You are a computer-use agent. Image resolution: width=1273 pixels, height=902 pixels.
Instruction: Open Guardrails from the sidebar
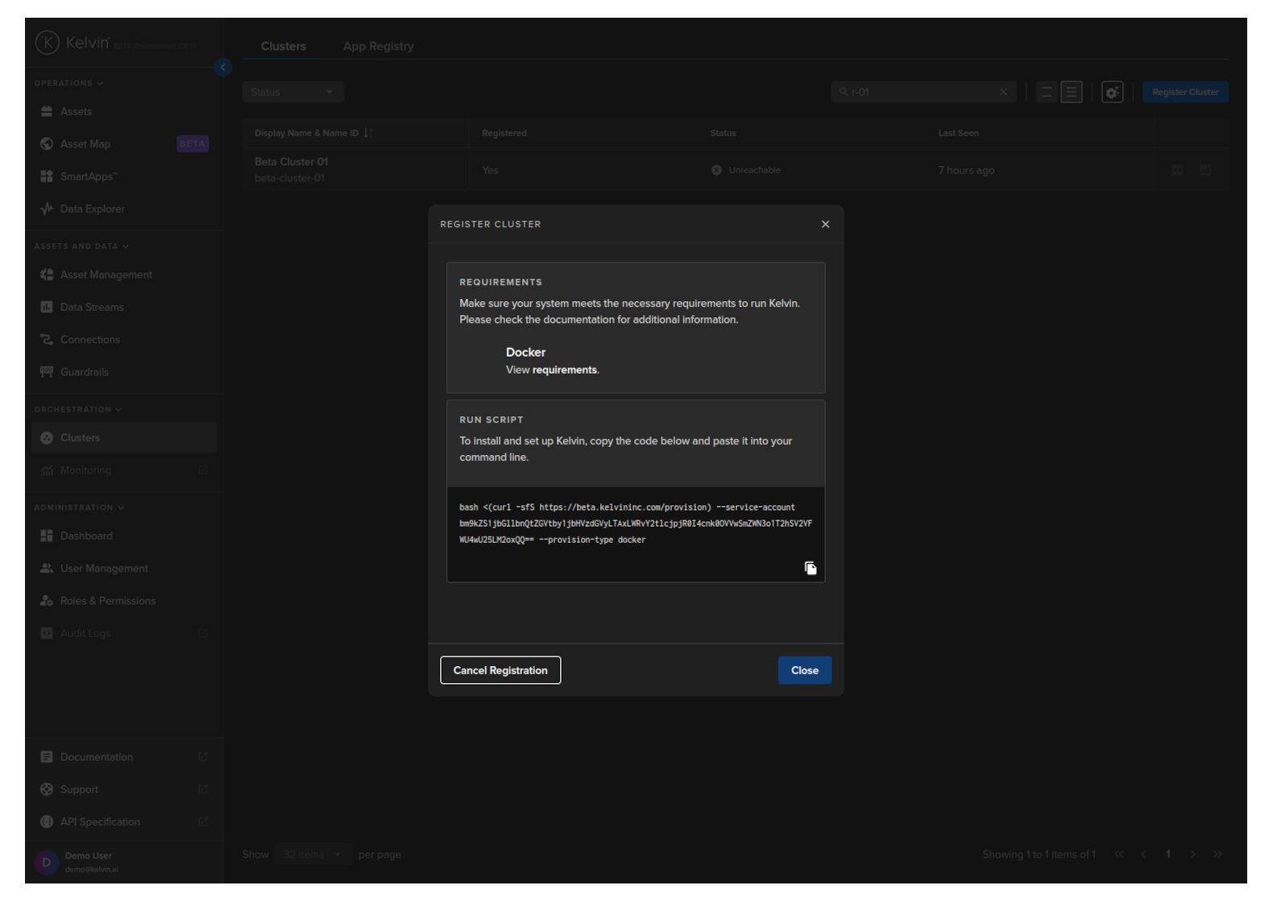coord(84,372)
